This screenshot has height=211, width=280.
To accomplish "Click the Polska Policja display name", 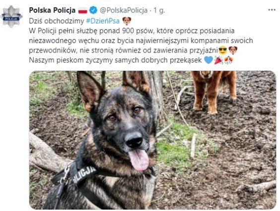I will (52, 10).
